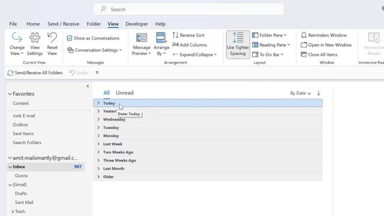Image resolution: width=384 pixels, height=216 pixels.
Task: Click the Search box at top
Action: 188,10
